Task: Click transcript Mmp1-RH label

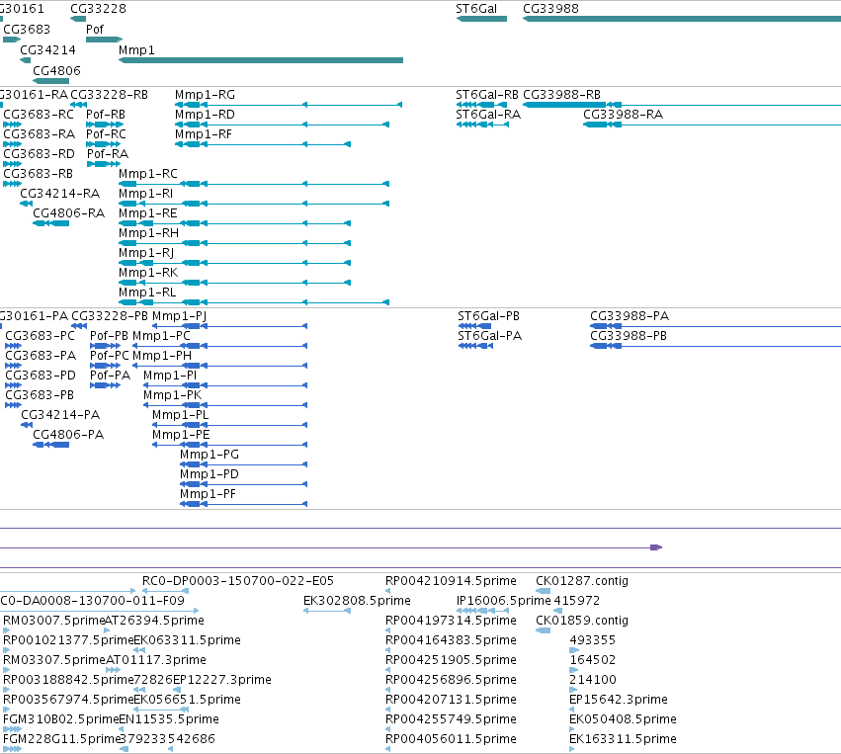Action: coord(148,233)
